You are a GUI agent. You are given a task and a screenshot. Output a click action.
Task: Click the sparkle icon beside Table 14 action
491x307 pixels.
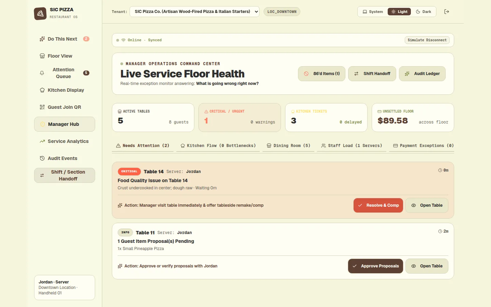click(120, 205)
